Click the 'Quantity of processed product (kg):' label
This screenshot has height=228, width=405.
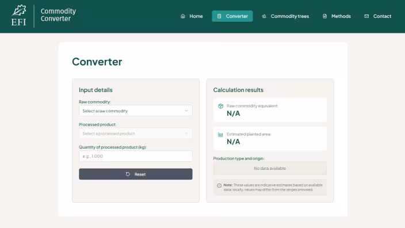[x=113, y=147]
